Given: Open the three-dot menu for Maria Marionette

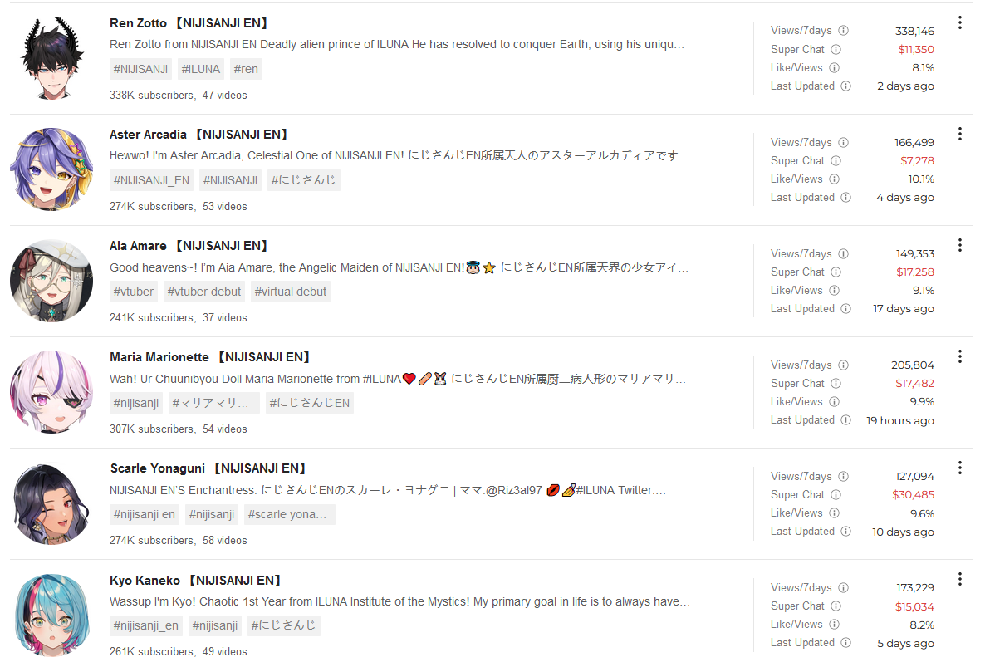Looking at the screenshot, I should pos(959,356).
